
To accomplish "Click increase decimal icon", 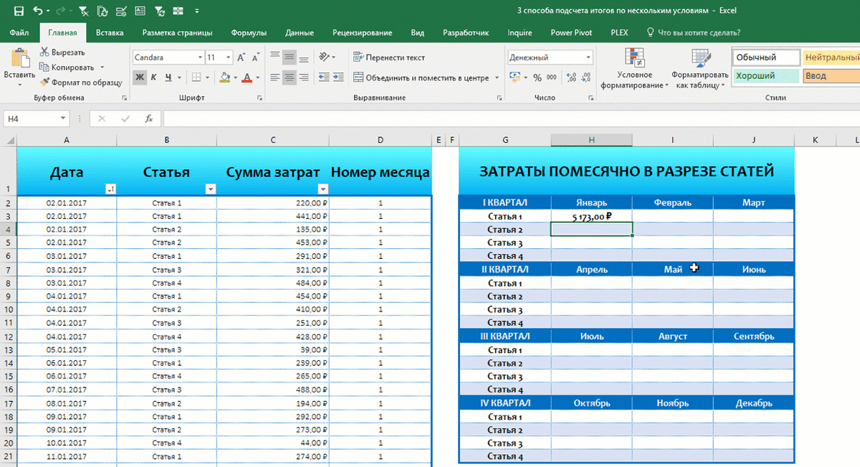I will pos(571,77).
